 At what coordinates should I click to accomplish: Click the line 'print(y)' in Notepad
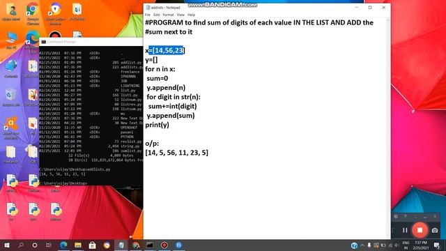pyautogui.click(x=157, y=125)
